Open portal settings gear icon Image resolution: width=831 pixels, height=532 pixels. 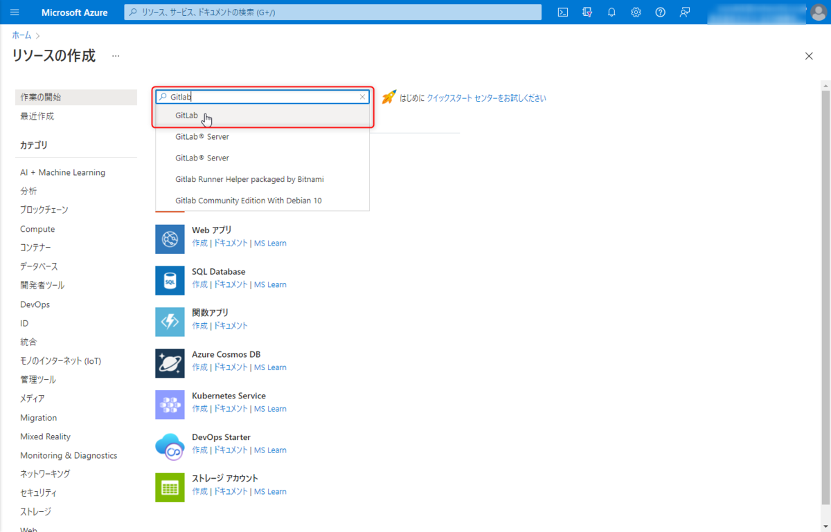636,12
